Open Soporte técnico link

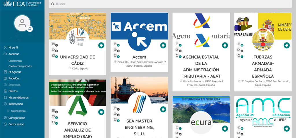coord(18,111)
